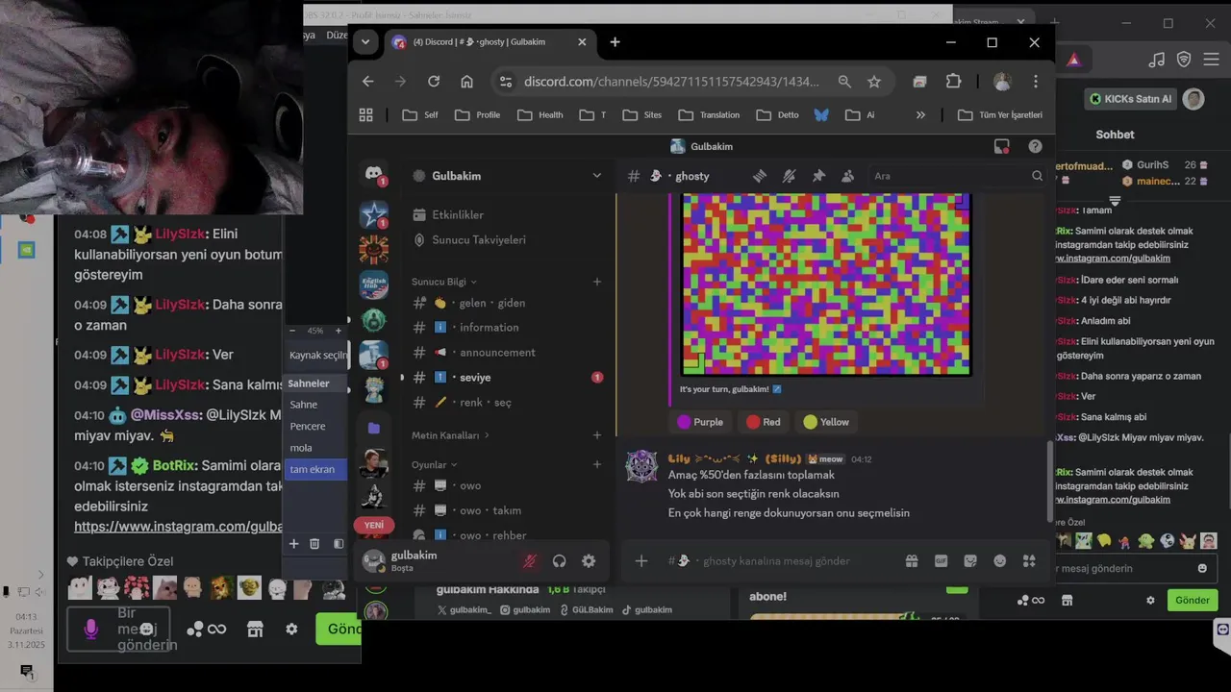
Task: Open Discord inbox icon in title bar
Action: tap(1002, 146)
